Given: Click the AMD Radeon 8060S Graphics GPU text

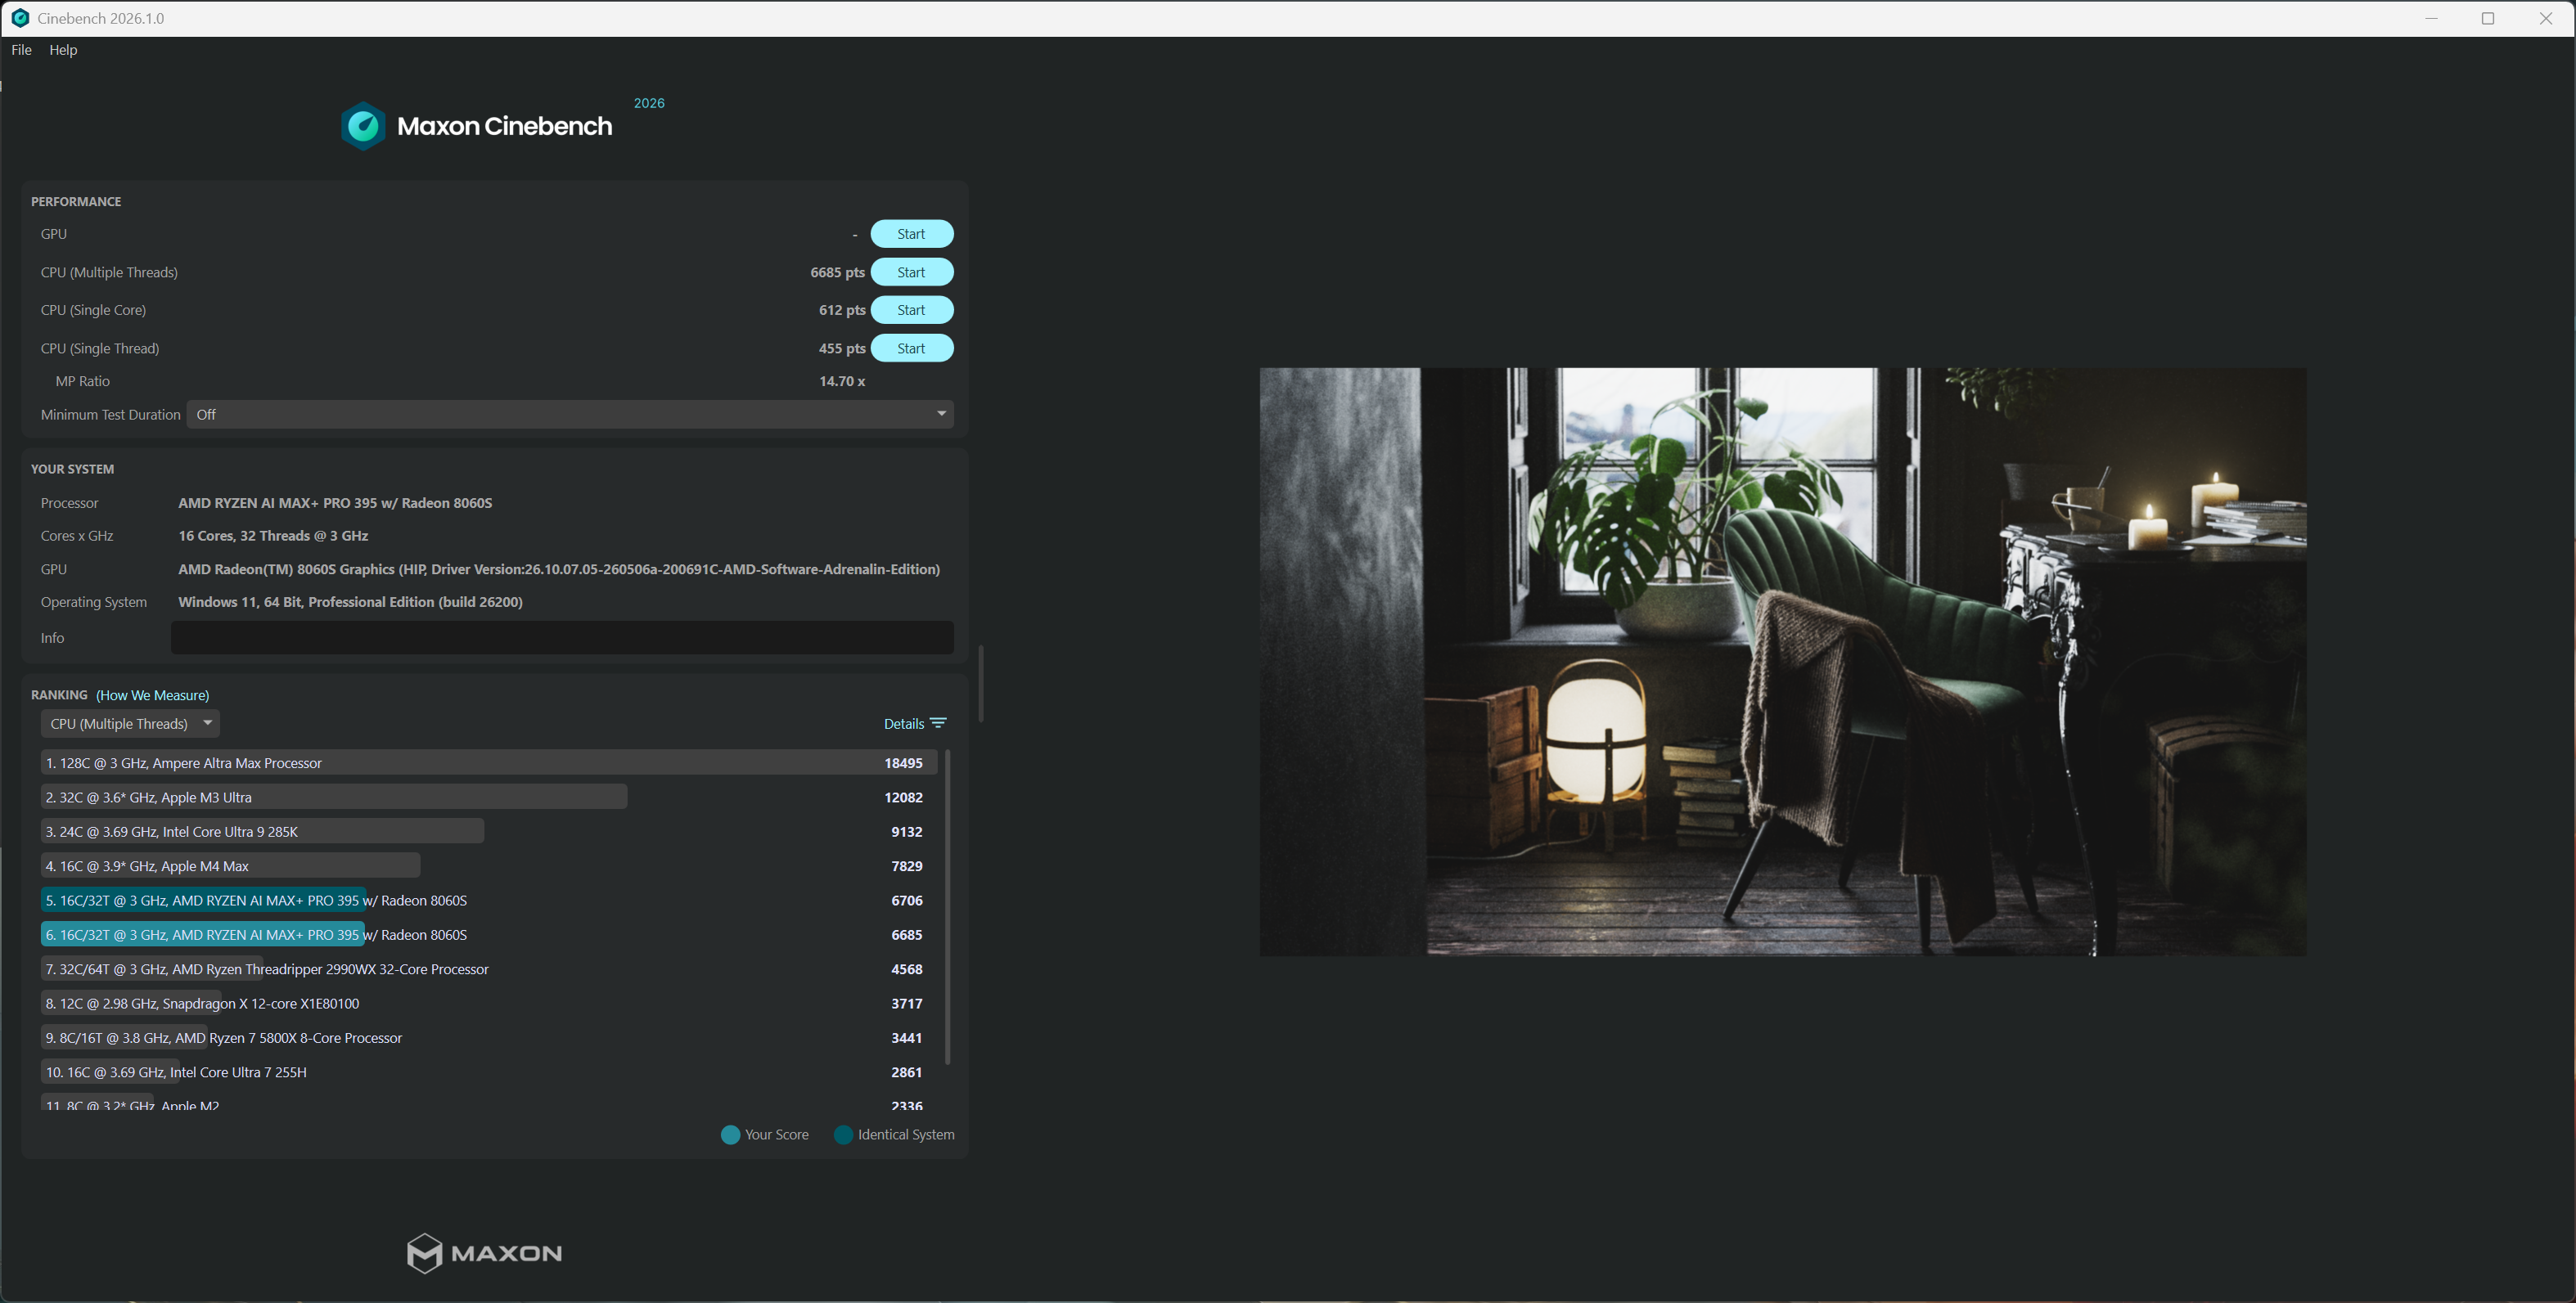Looking at the screenshot, I should pyautogui.click(x=559, y=569).
